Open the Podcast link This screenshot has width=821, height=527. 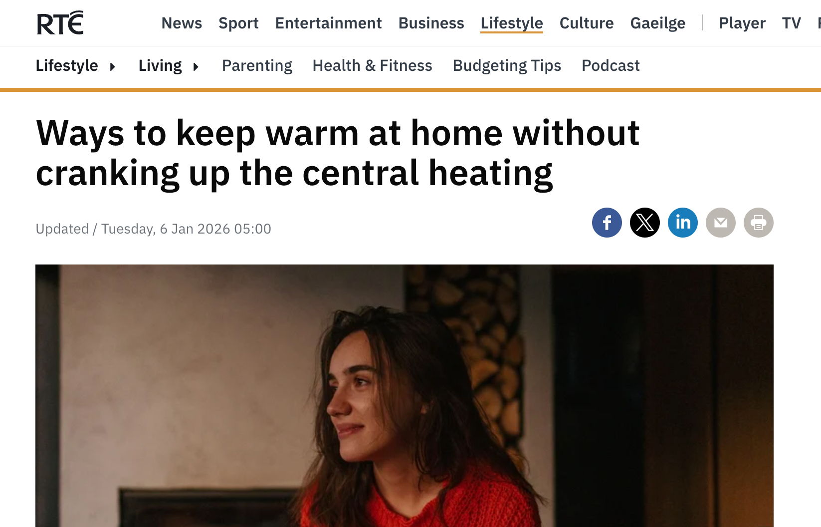click(x=611, y=66)
